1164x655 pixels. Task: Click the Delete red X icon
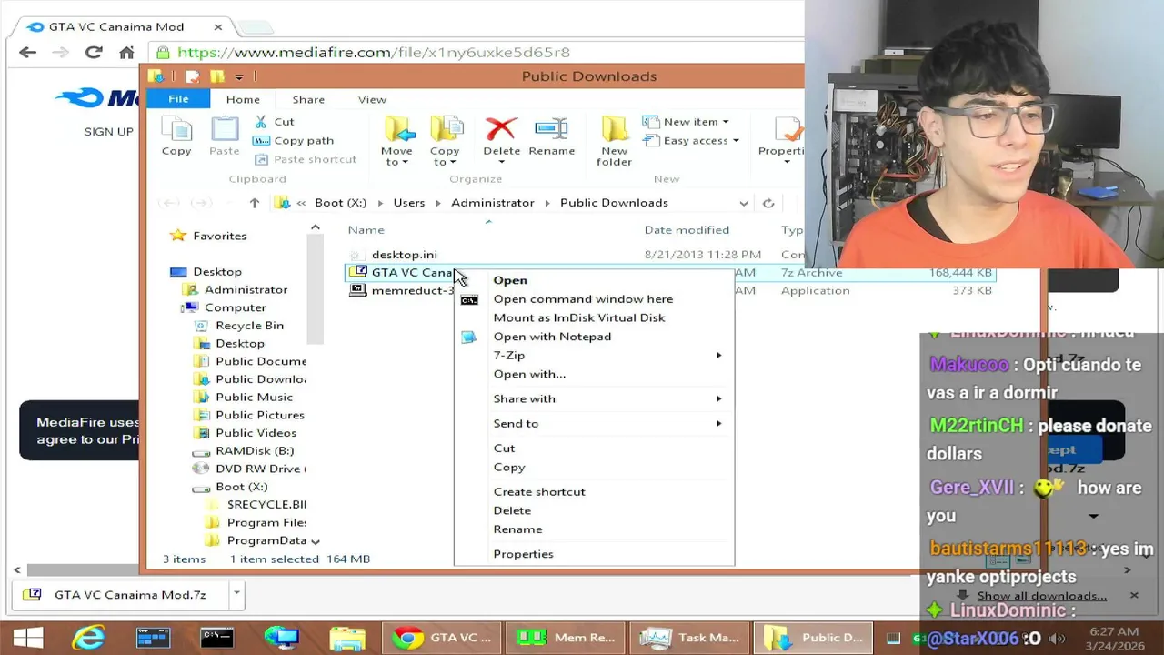[501, 129]
